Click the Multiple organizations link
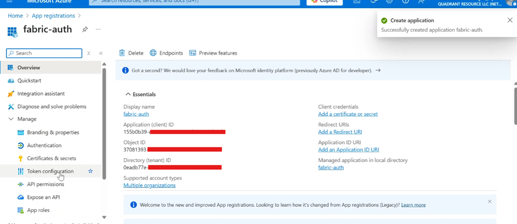The height and width of the screenshot is (224, 517). (x=149, y=185)
